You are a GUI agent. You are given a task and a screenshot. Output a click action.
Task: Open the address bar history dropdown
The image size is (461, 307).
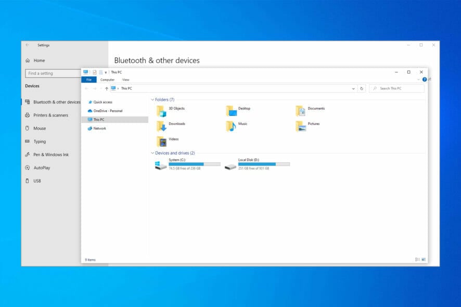[x=353, y=88]
